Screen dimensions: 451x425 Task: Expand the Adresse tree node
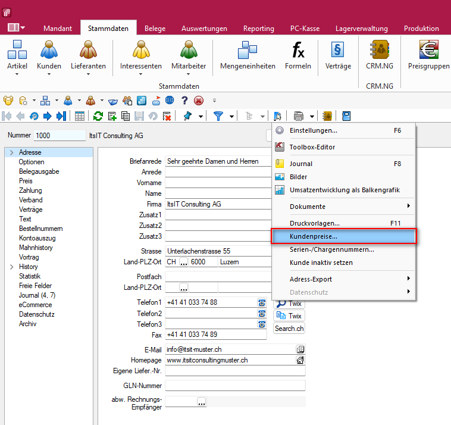pyautogui.click(x=11, y=152)
